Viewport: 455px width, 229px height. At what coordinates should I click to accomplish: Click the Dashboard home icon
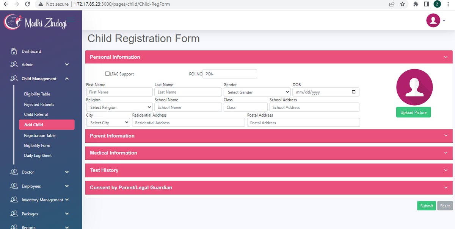14,51
